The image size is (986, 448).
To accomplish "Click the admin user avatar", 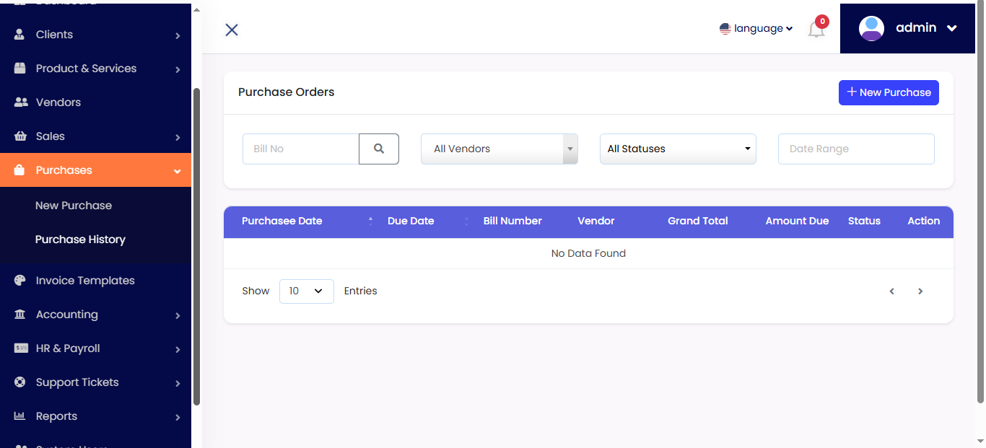I will 871,28.
